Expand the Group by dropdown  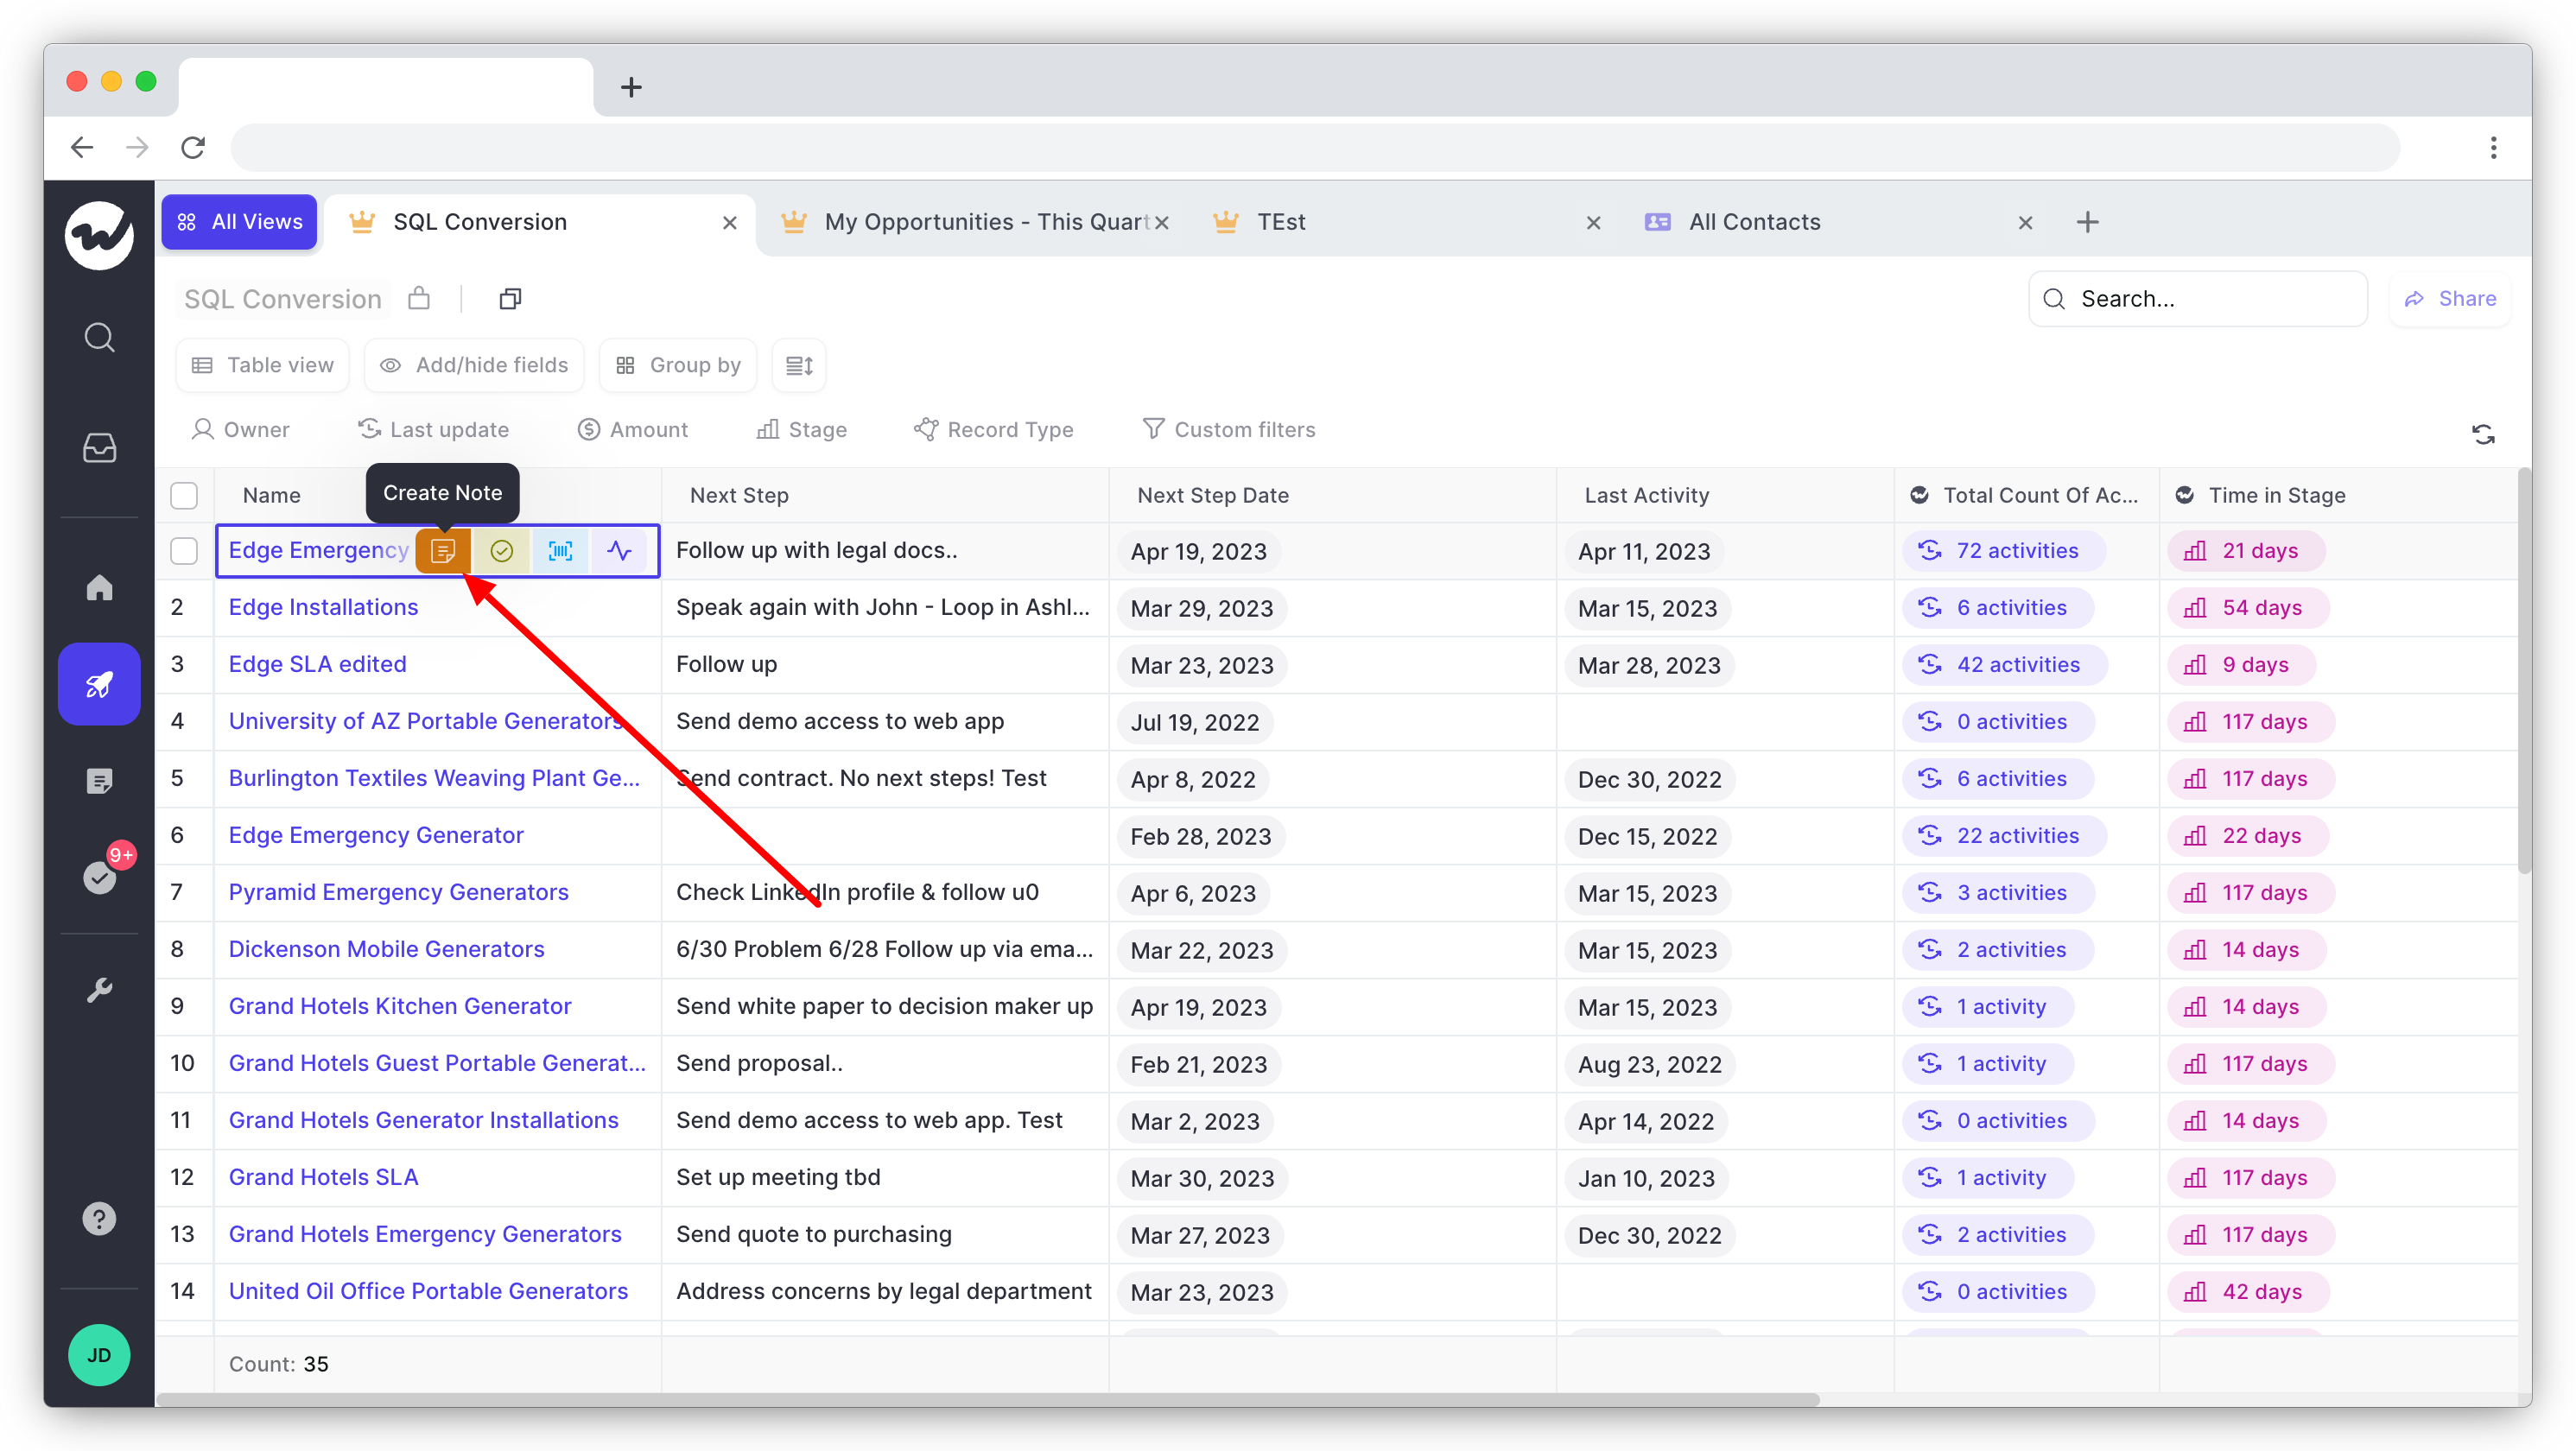678,365
